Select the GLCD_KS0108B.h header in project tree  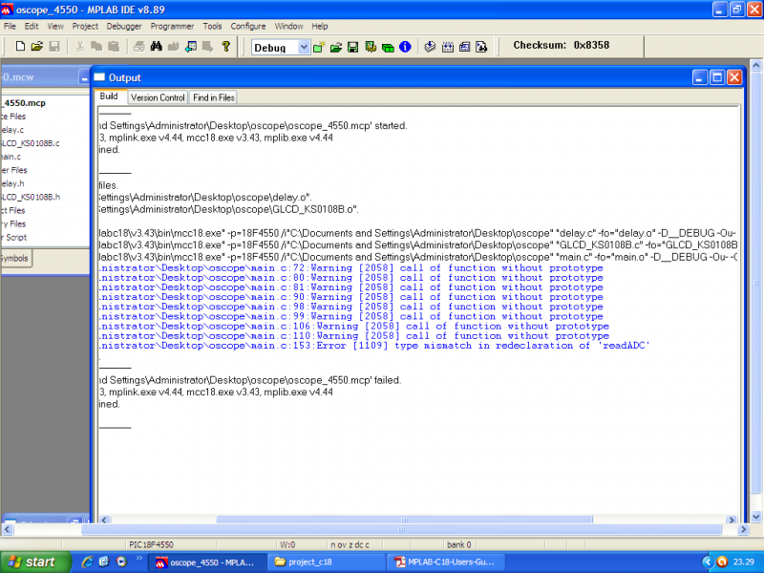point(31,197)
